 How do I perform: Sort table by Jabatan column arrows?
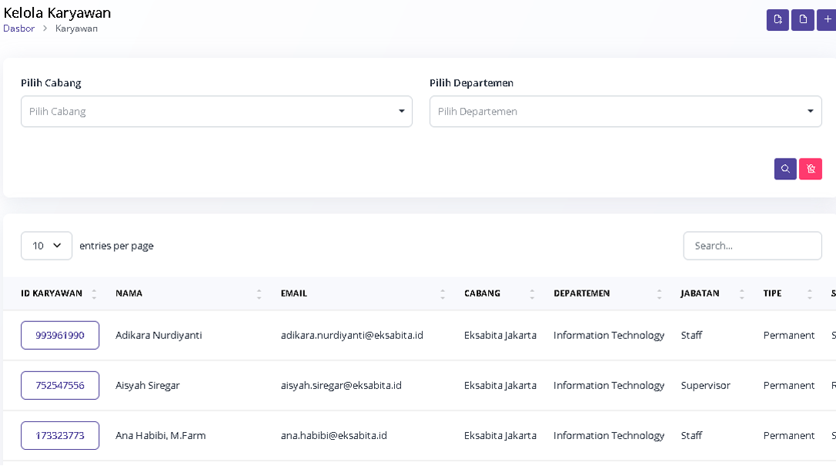(x=742, y=293)
